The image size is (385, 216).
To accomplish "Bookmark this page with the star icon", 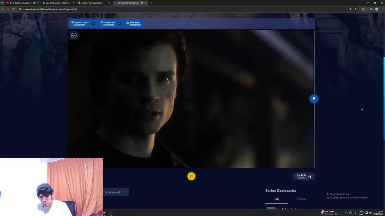I will [356, 9].
